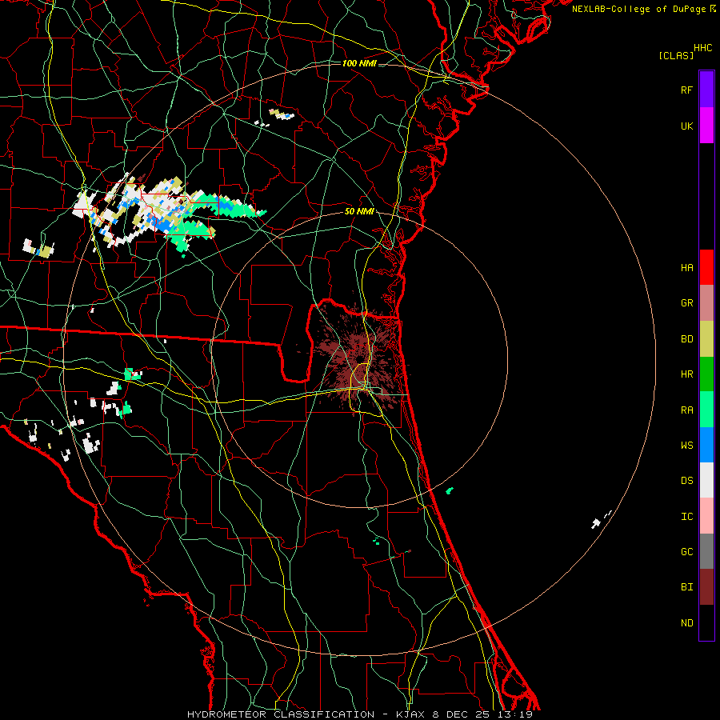The height and width of the screenshot is (720, 720).
Task: Click the "GR" legend label
Action: tap(686, 303)
